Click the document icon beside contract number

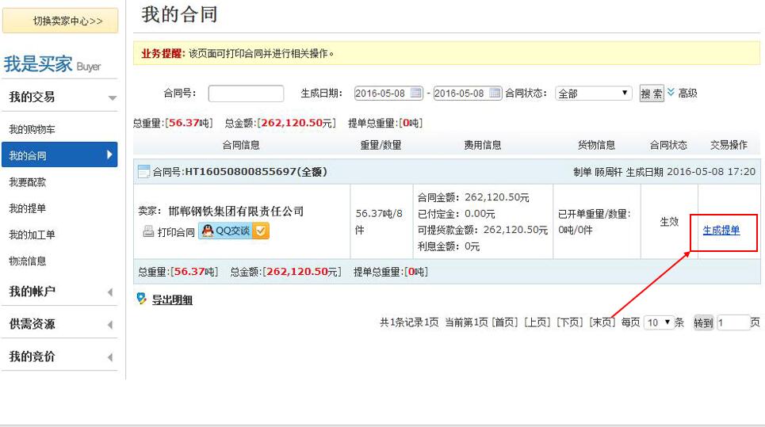pos(143,172)
